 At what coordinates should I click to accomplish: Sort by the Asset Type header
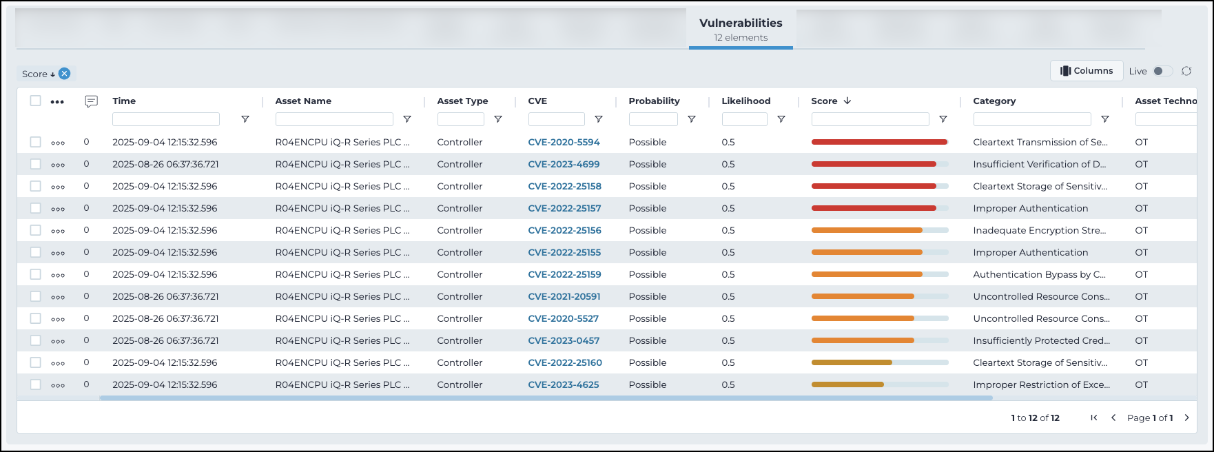point(462,101)
